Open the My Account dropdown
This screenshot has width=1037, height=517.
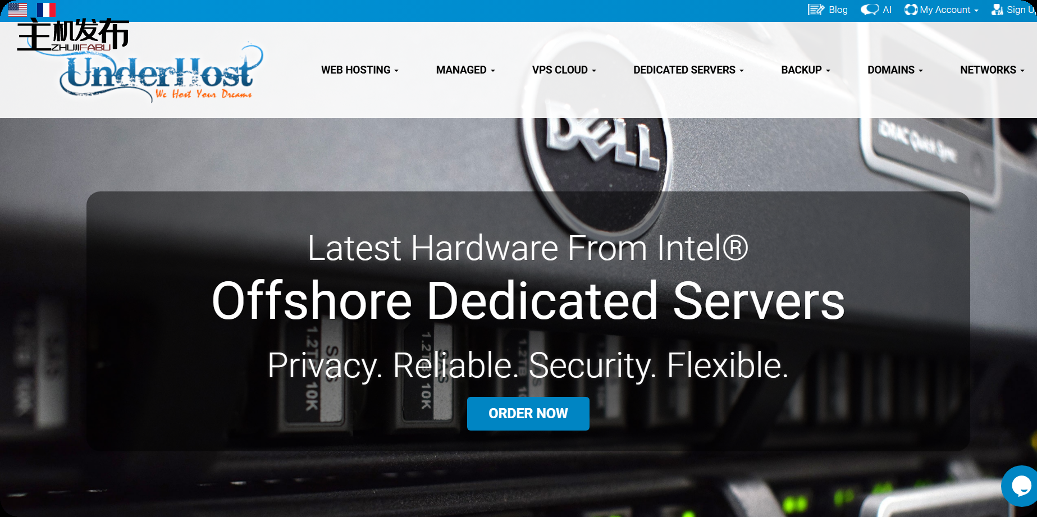coord(949,10)
